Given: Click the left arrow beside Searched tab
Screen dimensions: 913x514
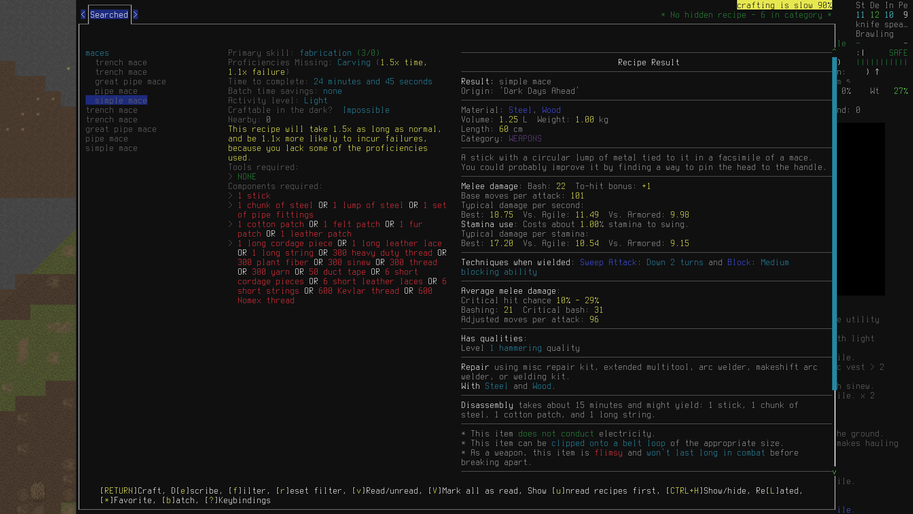Looking at the screenshot, I should pos(83,15).
